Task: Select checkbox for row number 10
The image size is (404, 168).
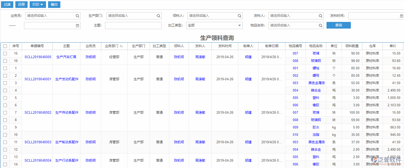Action: click(5, 135)
